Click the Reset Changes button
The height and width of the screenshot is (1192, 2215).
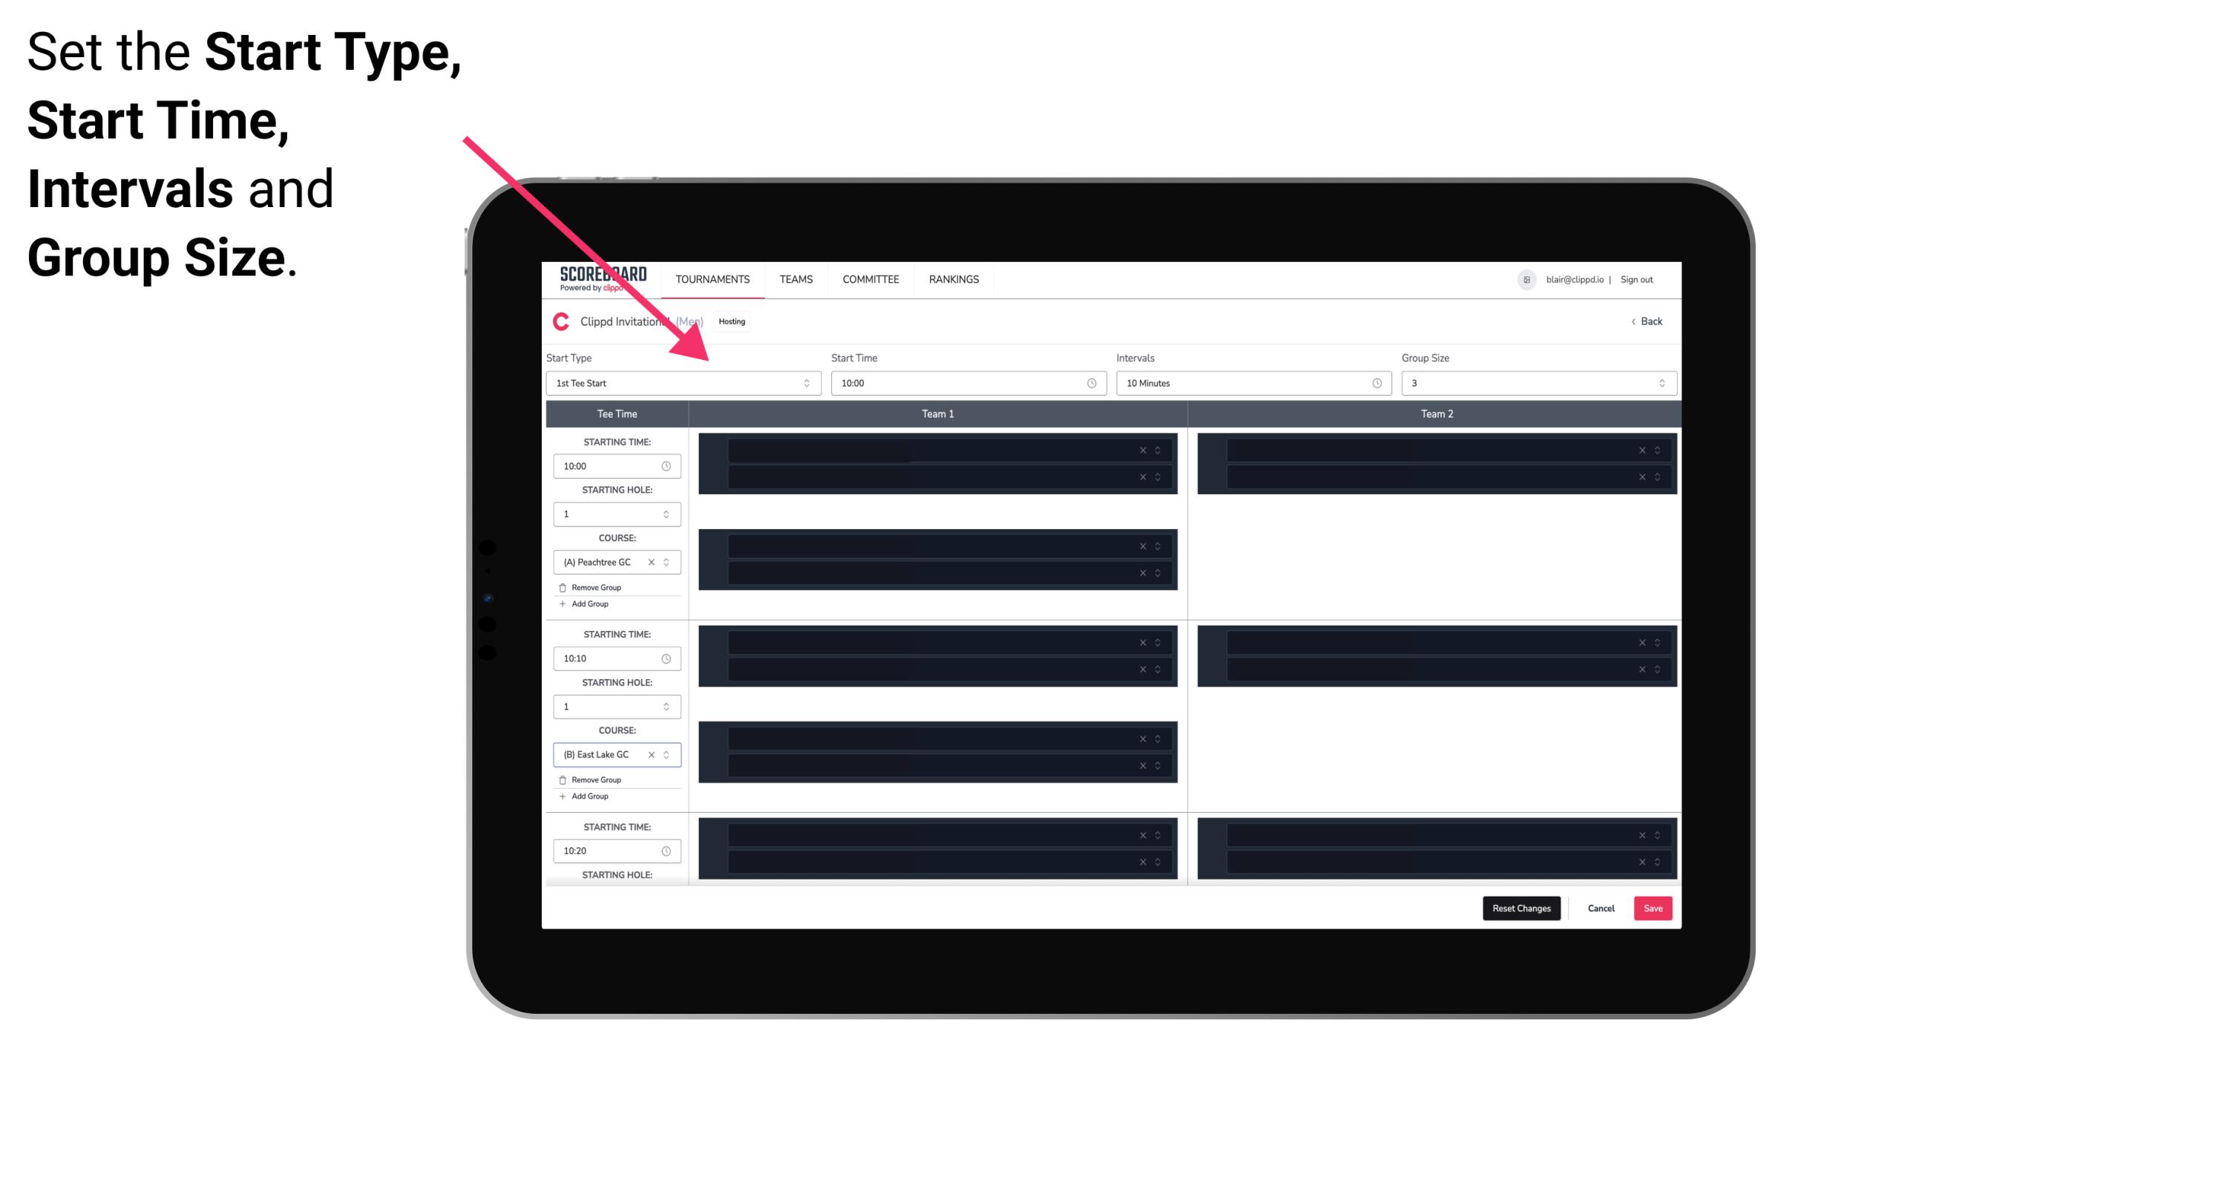point(1521,908)
